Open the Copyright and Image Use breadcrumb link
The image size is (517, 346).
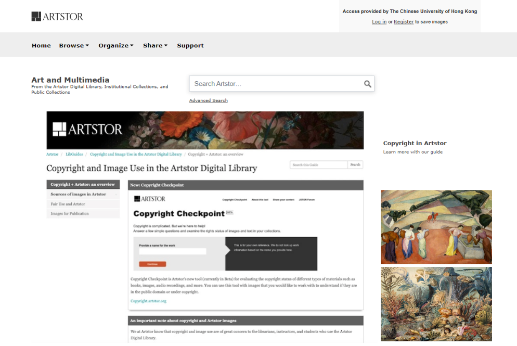point(136,154)
